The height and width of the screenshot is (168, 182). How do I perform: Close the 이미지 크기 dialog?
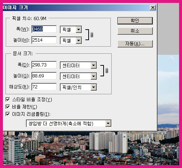click(153, 8)
